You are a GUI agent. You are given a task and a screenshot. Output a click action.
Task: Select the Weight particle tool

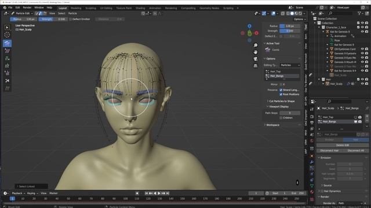7,88
